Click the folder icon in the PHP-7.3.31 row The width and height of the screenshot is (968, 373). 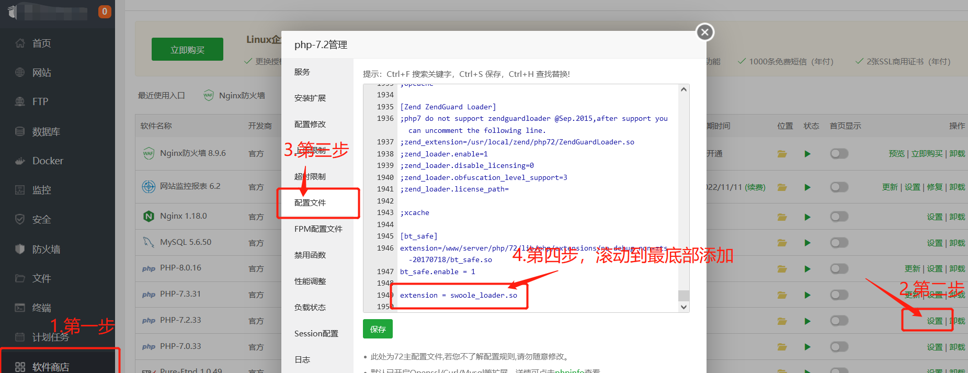pos(782,295)
